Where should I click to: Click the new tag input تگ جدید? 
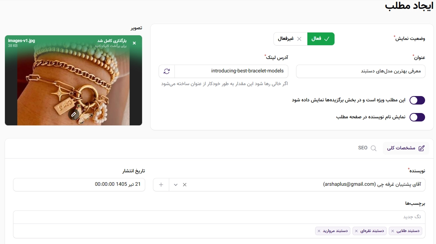[x=219, y=217]
